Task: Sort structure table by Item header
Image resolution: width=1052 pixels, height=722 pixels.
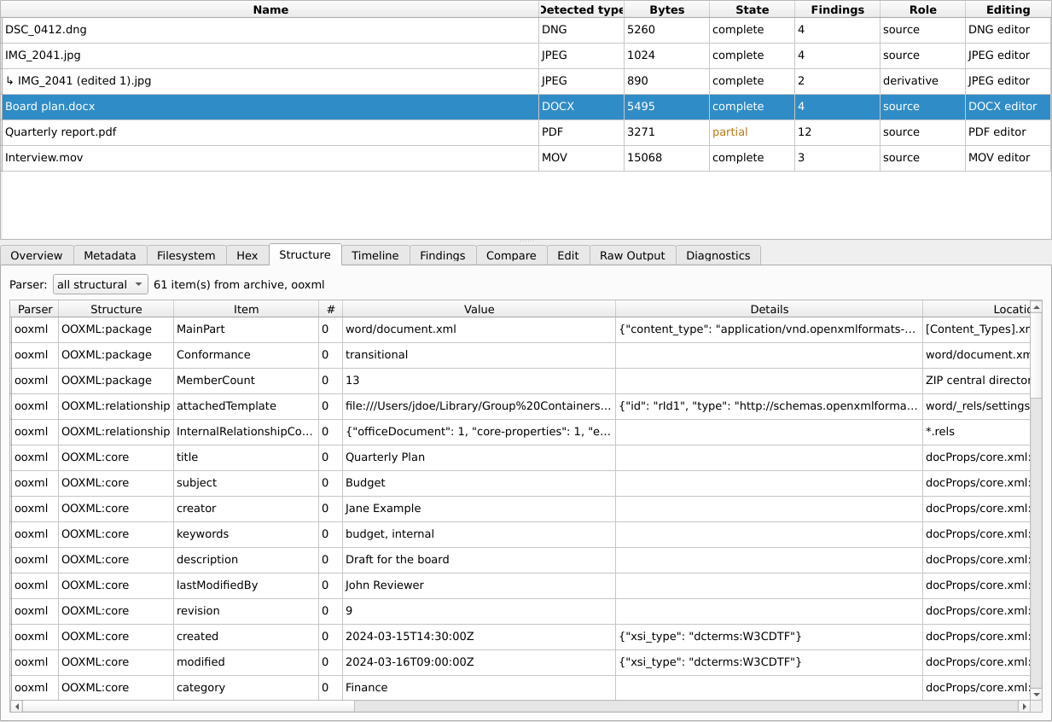Action: (246, 309)
